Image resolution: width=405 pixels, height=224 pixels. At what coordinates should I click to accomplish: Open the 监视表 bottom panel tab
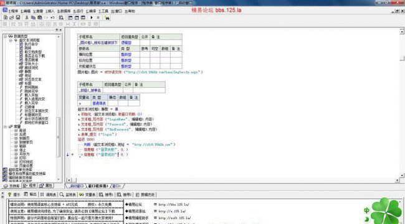tap(68, 195)
